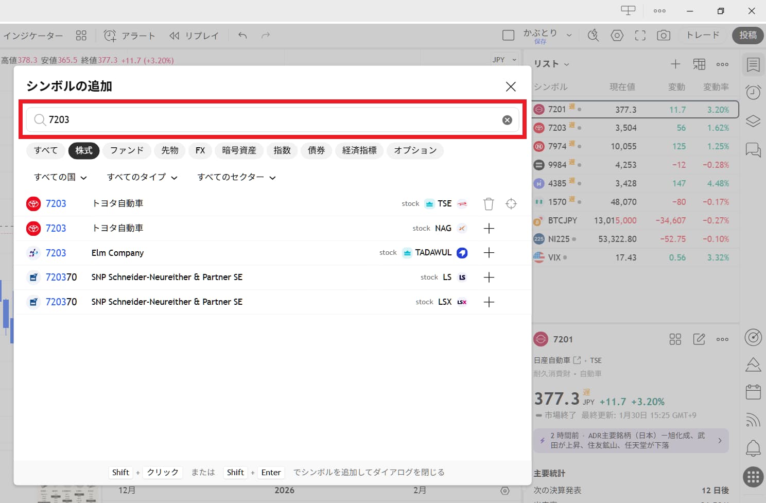Open calendar in right sidebar
Viewport: 766px width, 503px height.
point(753,392)
